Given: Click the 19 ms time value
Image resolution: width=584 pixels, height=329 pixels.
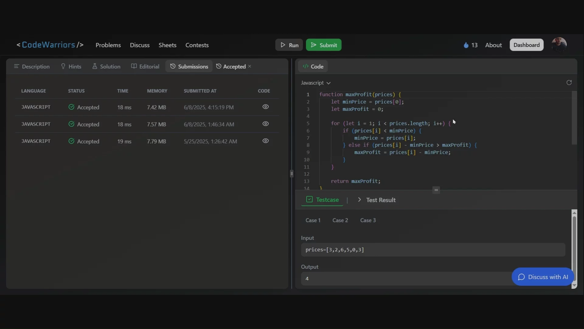Looking at the screenshot, I should click(x=124, y=141).
